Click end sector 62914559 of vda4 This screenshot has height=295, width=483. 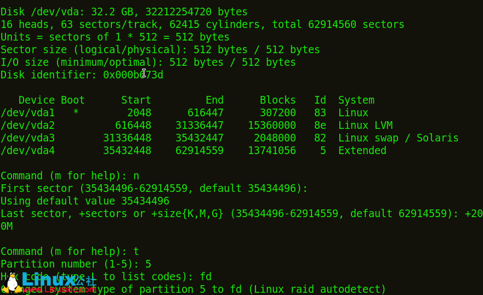pyautogui.click(x=200, y=151)
